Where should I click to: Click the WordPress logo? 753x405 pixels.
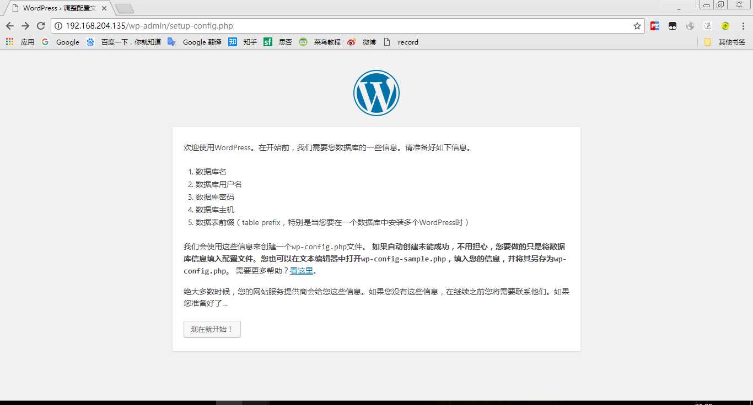point(376,93)
